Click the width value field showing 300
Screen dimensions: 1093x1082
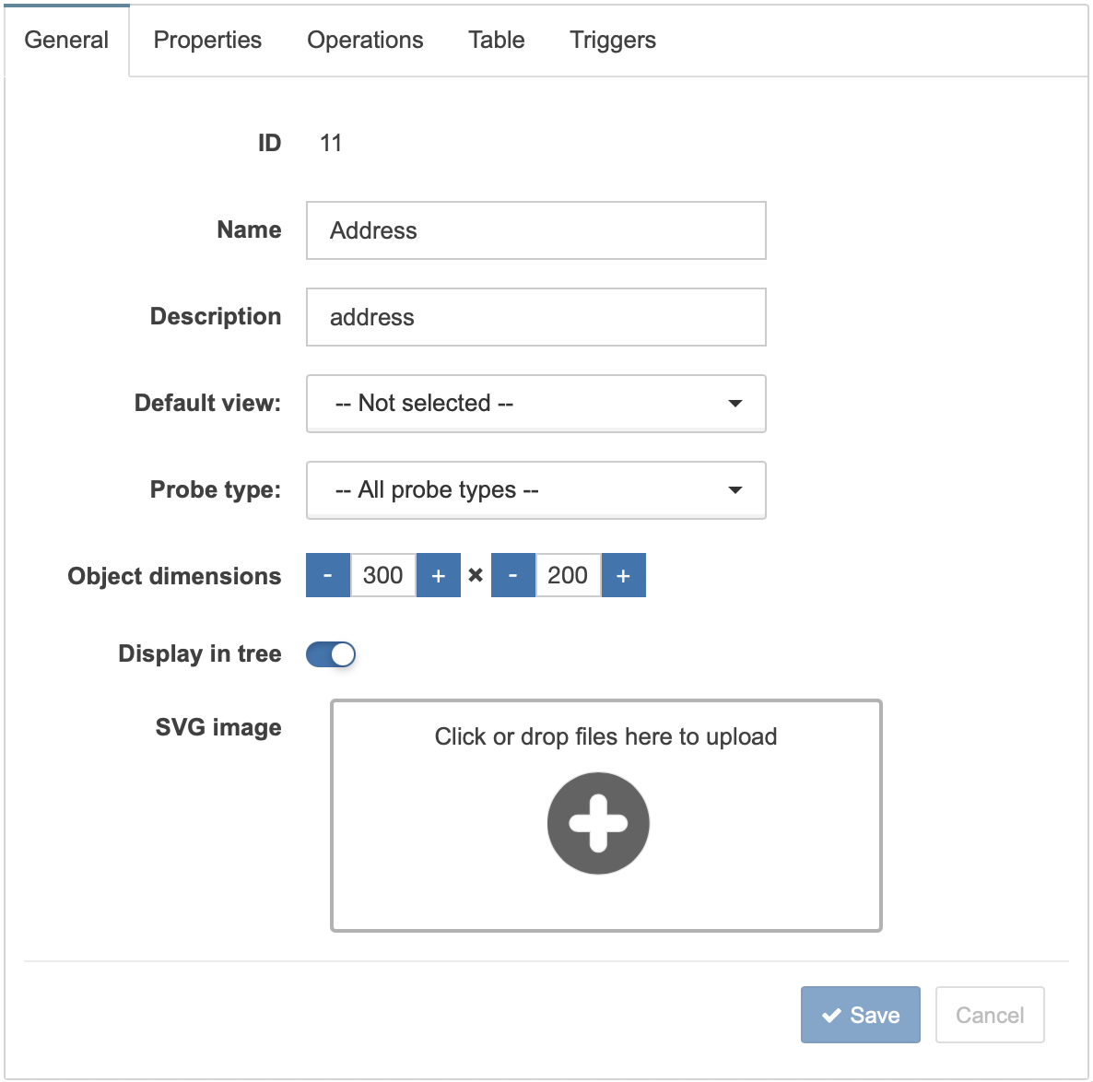(383, 575)
